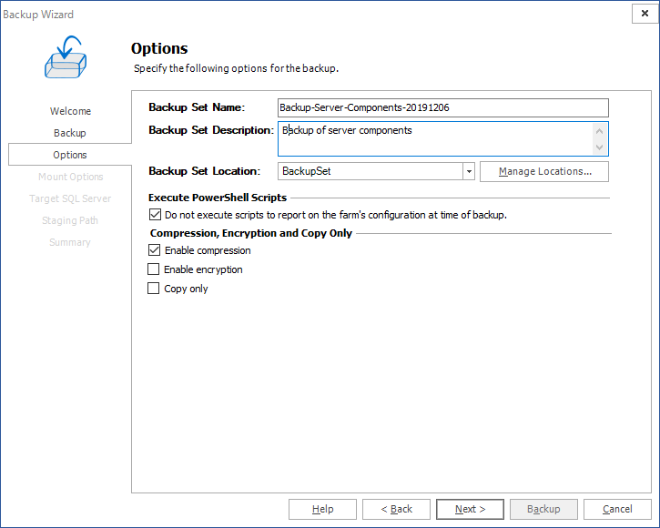This screenshot has width=660, height=528.
Task: Select the BackupSet location combo box
Action: pos(370,171)
